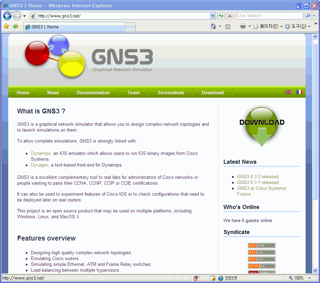Click the 'Syndicate' sidebar heading
320x283 pixels.
236,232
